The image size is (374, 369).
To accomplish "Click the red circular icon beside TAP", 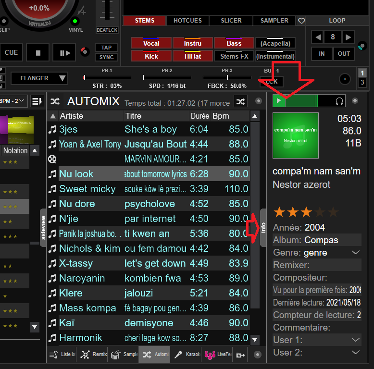I will (x=85, y=51).
